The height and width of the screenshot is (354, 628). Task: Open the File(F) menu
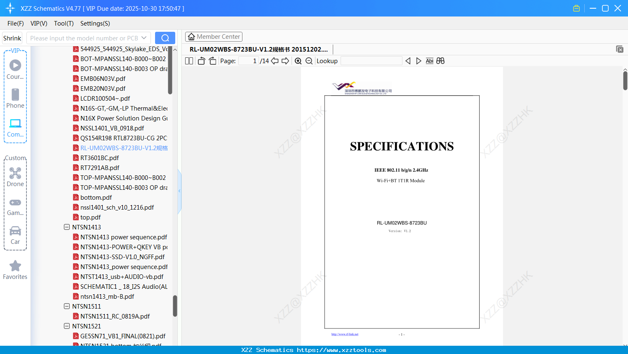click(x=16, y=24)
